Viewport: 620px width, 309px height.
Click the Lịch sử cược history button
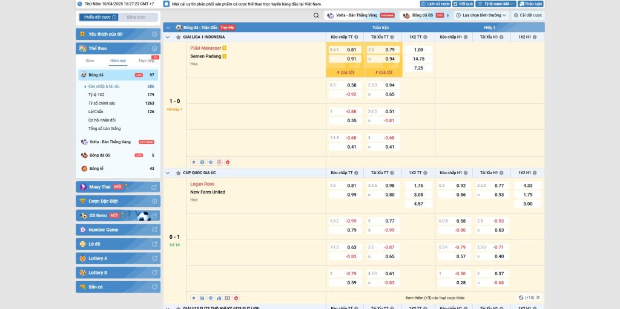[x=435, y=4]
